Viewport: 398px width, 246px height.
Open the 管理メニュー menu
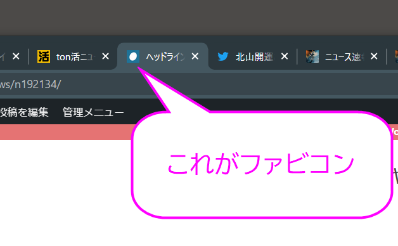click(x=93, y=112)
